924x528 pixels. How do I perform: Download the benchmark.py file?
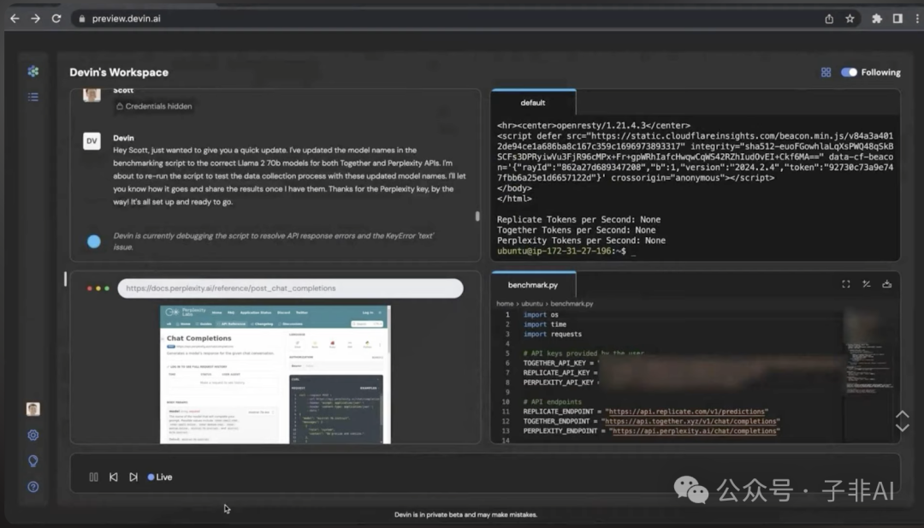click(x=887, y=284)
